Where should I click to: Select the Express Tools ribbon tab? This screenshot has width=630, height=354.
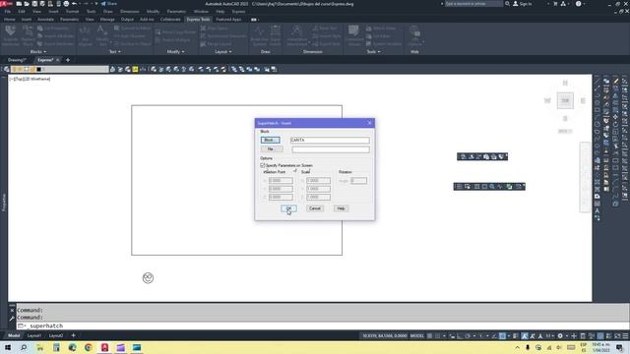pos(198,20)
